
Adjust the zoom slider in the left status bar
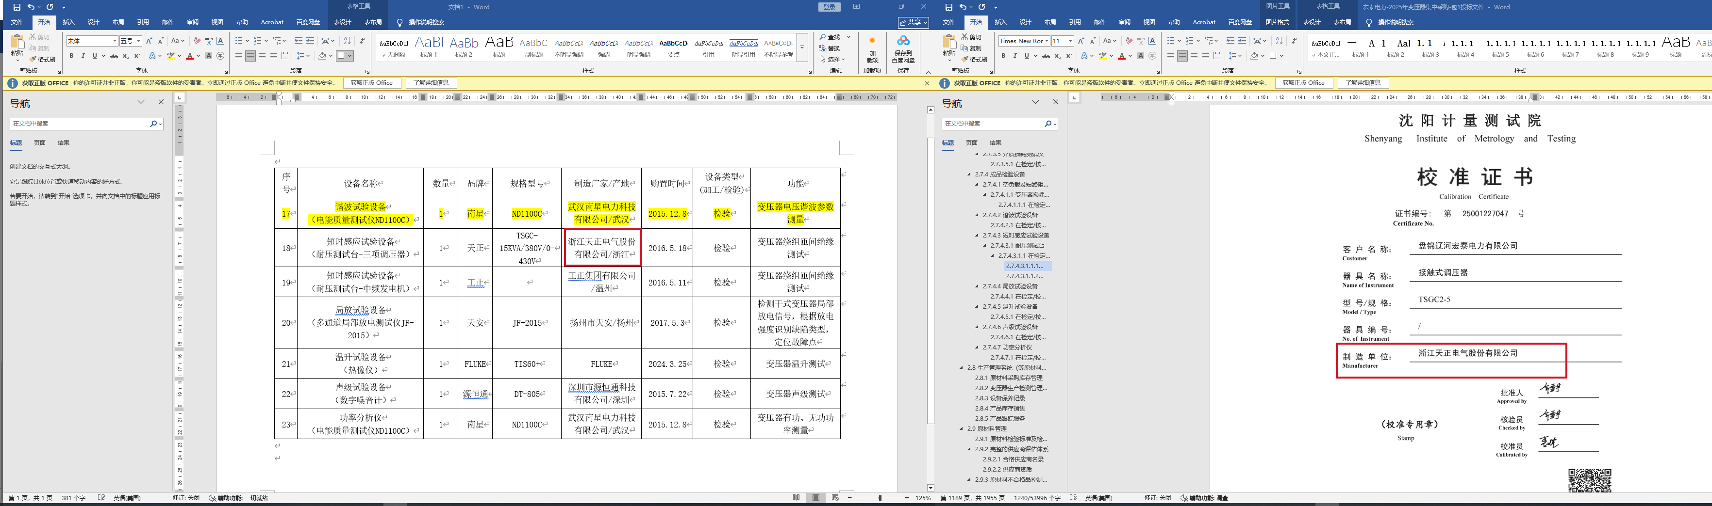pyautogui.click(x=880, y=498)
